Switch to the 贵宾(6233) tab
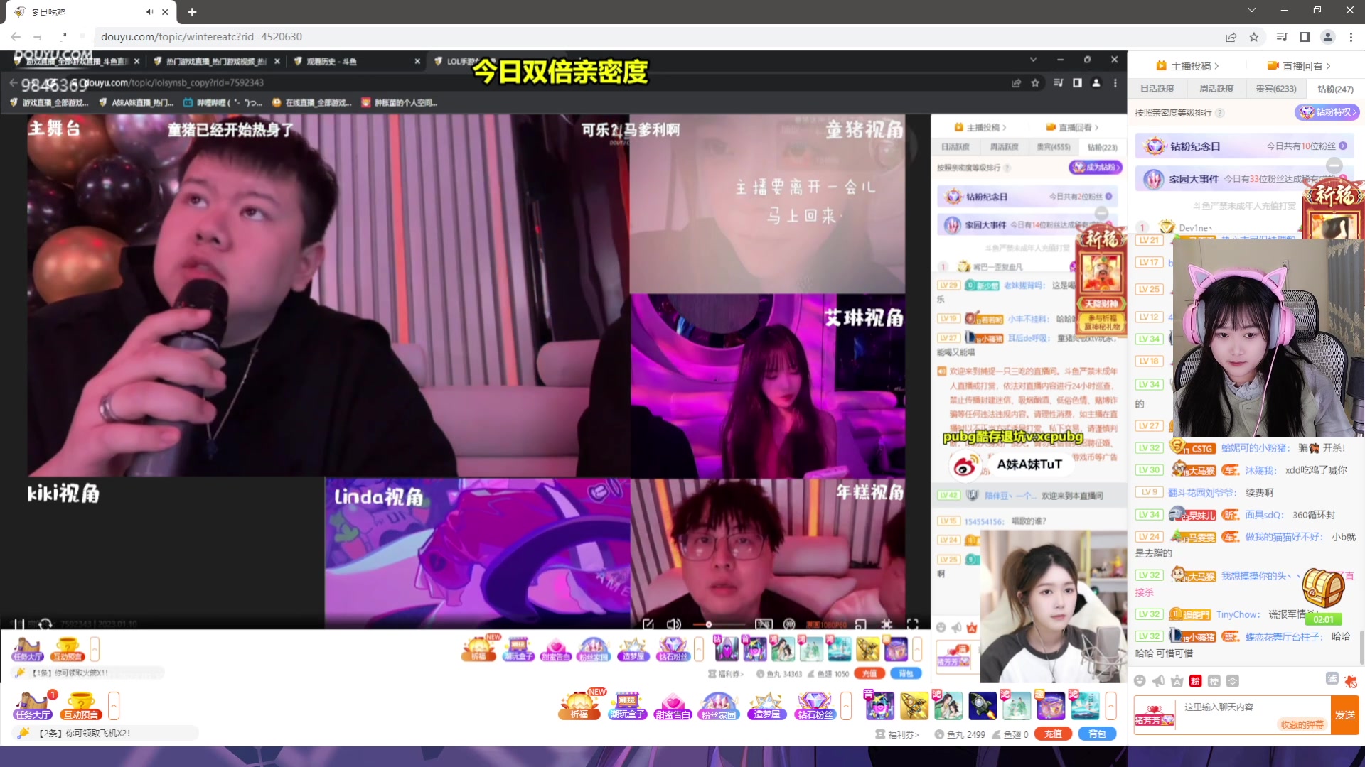 click(1275, 89)
